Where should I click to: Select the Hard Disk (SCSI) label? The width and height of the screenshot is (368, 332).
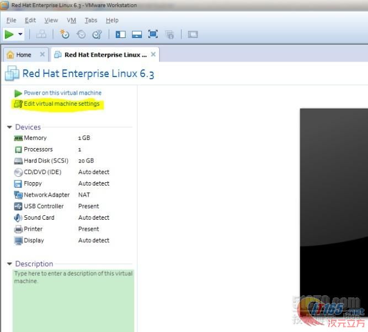coord(46,161)
